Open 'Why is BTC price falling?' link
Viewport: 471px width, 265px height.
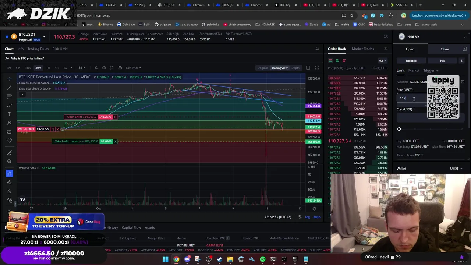point(27,58)
